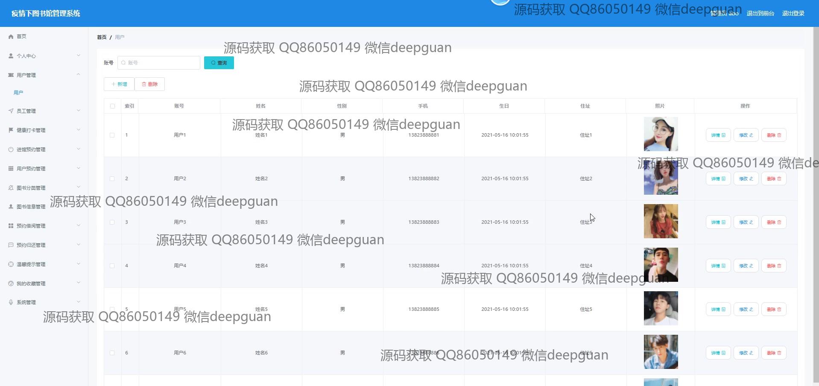Open 详情 for the row with 住址5
The image size is (819, 386).
coord(718,310)
